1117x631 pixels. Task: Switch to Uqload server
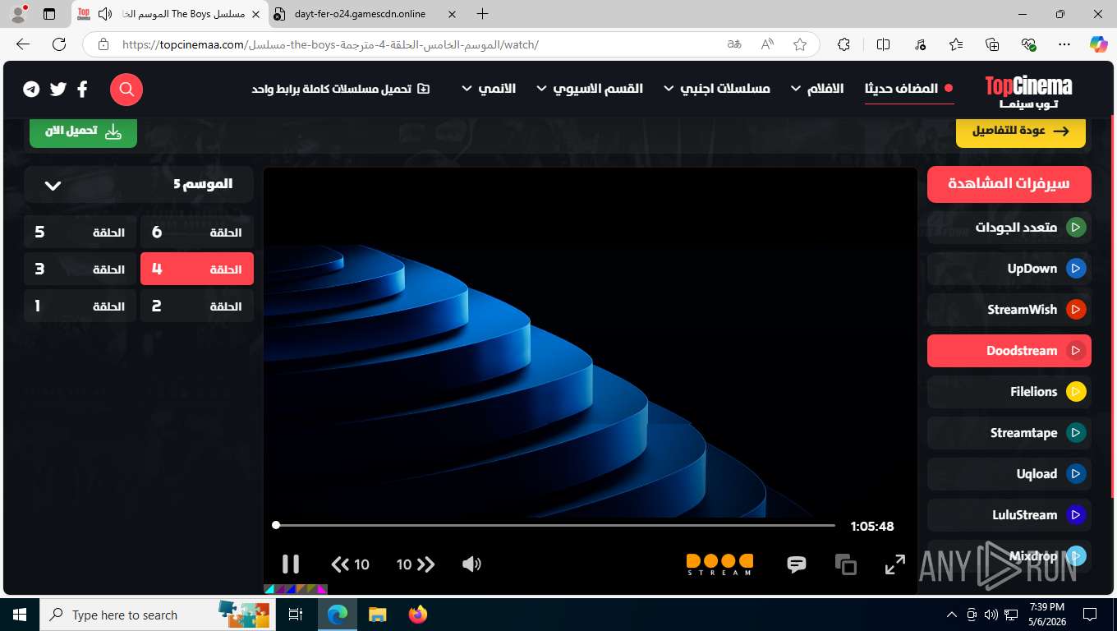pos(1009,474)
